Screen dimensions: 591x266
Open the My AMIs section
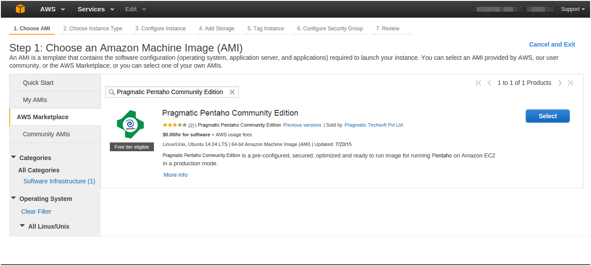(x=55, y=100)
